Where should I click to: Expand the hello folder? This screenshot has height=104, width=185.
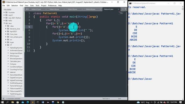[4, 21]
